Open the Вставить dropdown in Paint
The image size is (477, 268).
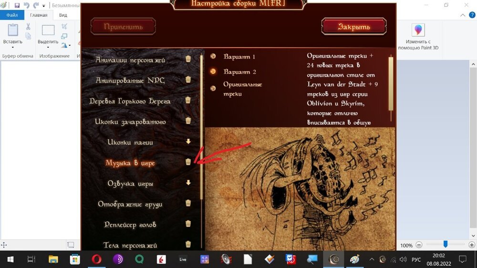coord(13,47)
